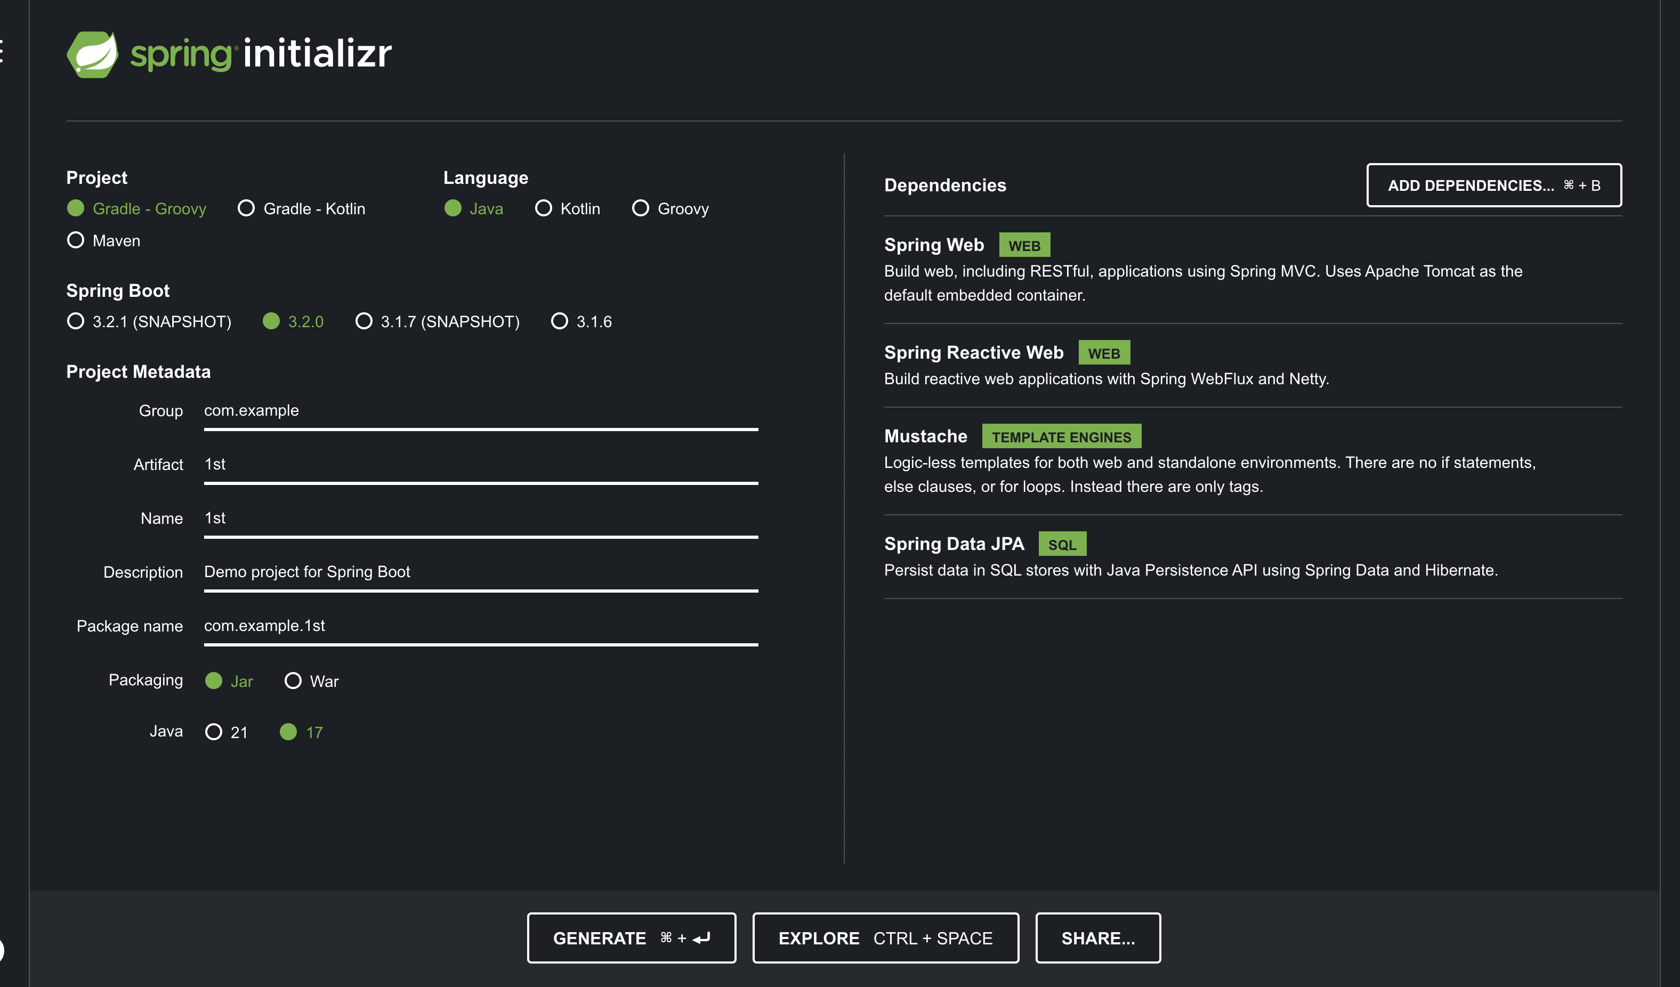1680x987 pixels.
Task: Select Java version 21
Action: 227,732
